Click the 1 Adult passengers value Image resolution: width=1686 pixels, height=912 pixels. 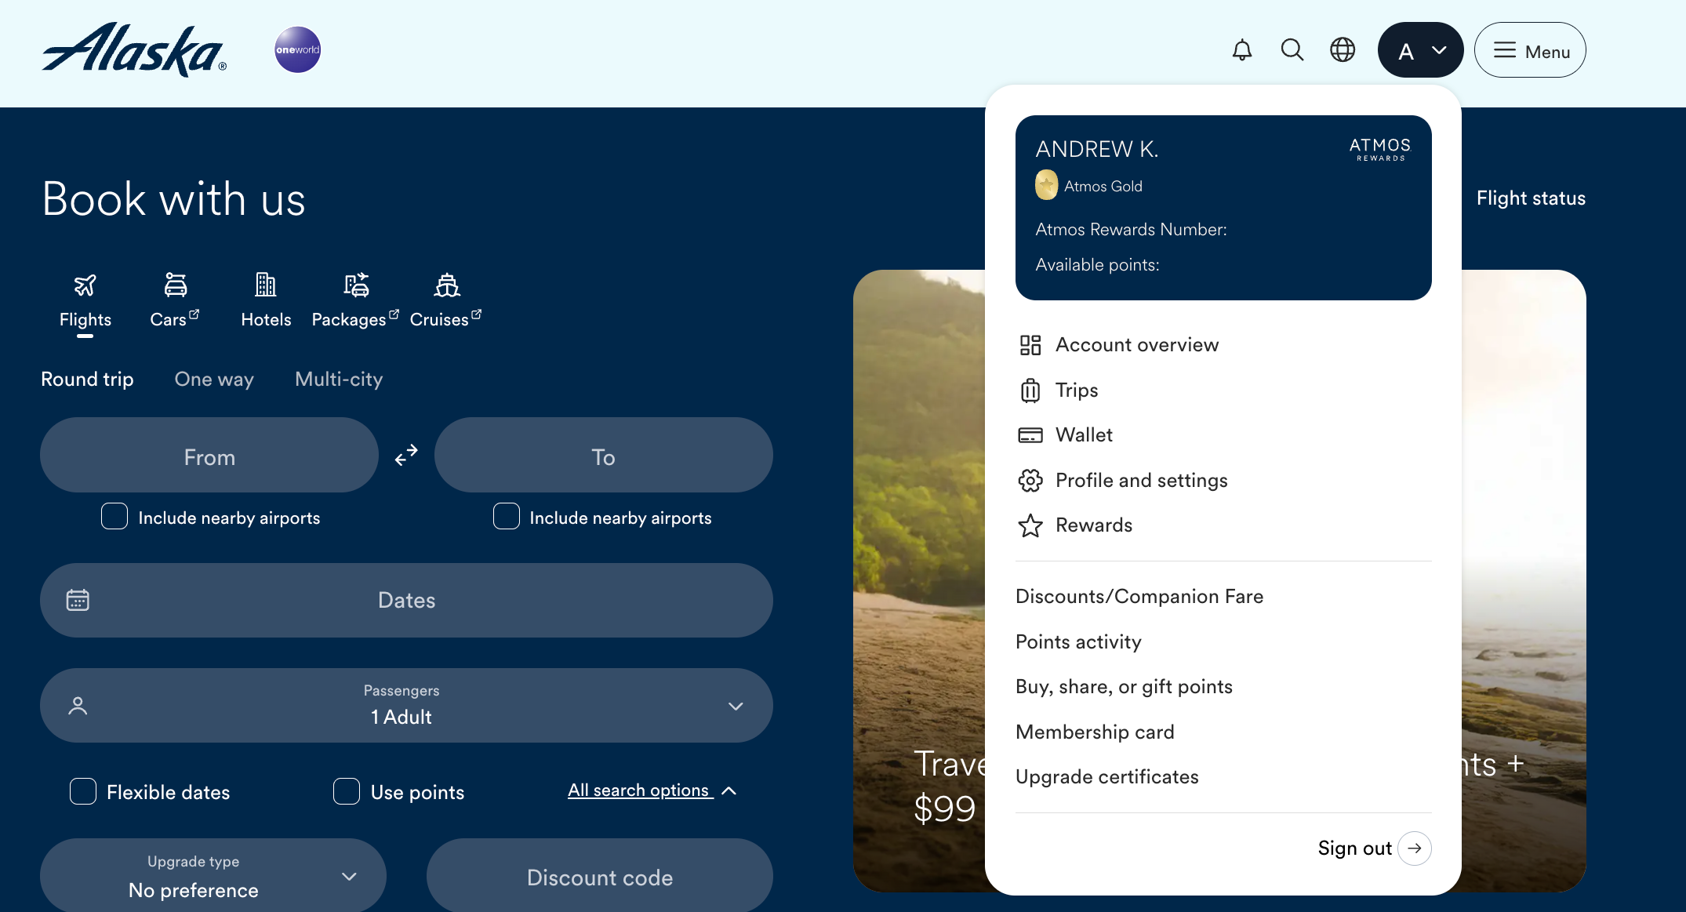402,717
